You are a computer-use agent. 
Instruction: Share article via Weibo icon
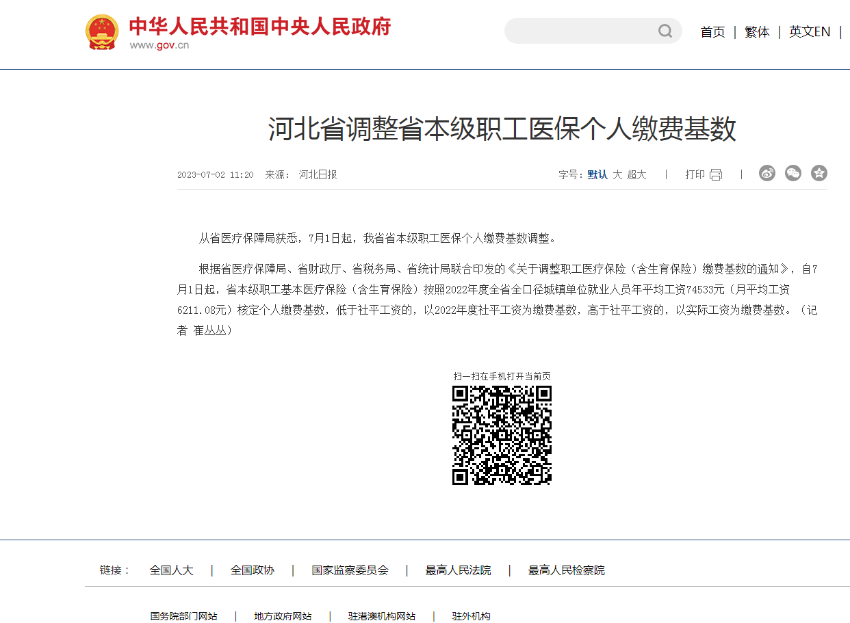pos(767,174)
